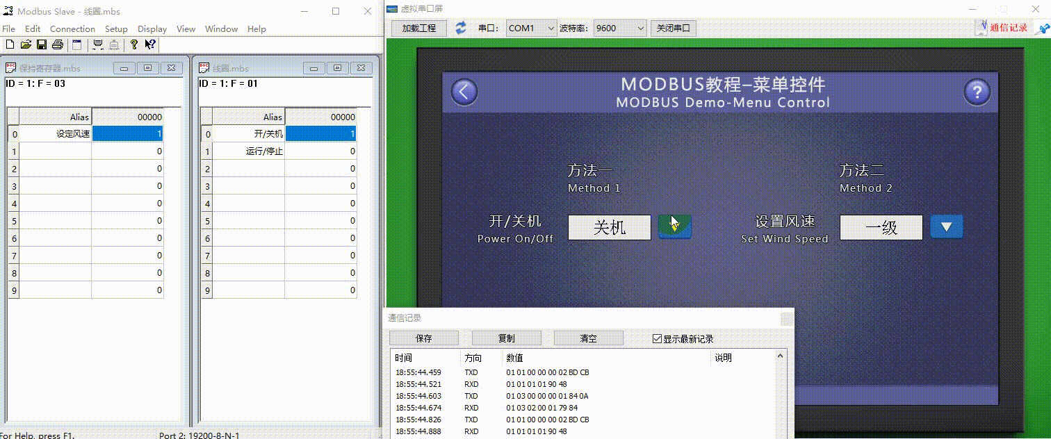1051x439 pixels.
Task: Click the 一级 wind speed field
Action: [881, 227]
